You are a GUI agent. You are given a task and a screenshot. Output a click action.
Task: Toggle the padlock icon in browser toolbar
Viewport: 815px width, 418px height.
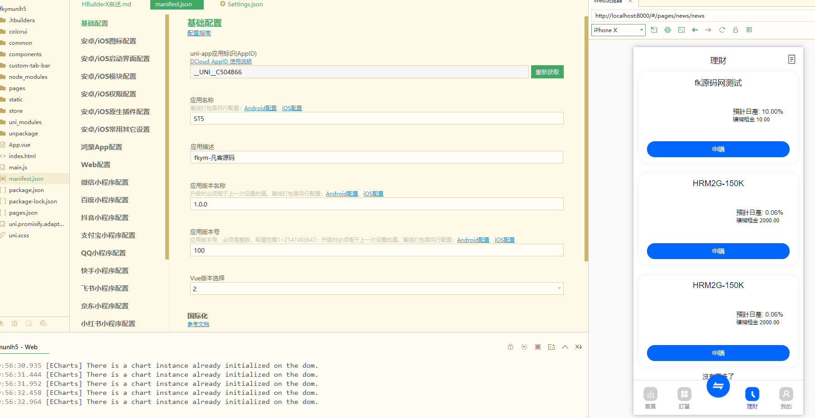click(735, 30)
